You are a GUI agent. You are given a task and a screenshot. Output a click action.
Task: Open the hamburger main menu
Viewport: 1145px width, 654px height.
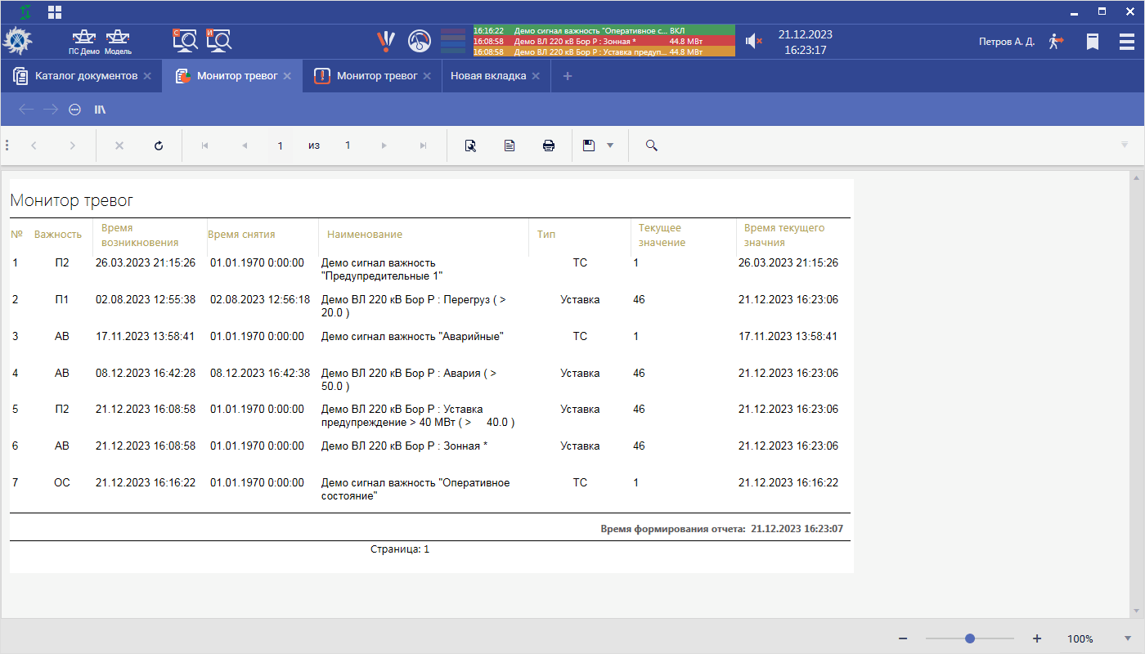[1126, 41]
